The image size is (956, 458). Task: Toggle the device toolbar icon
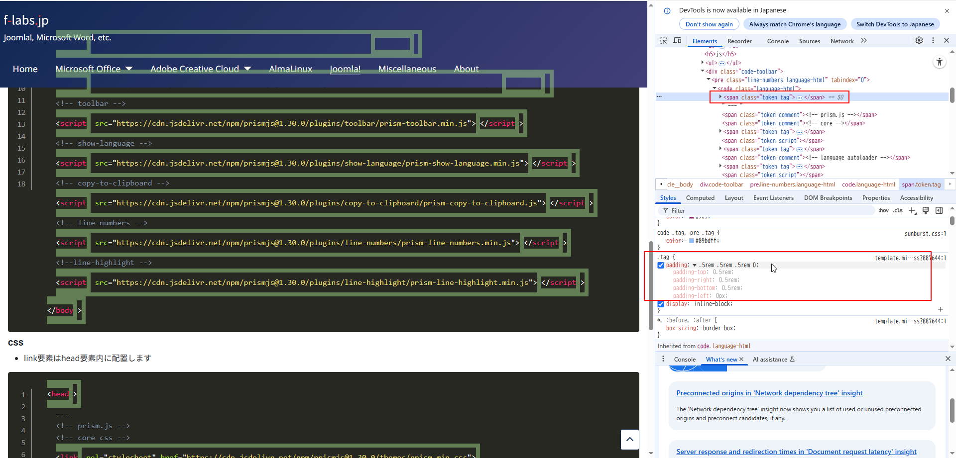click(x=677, y=40)
